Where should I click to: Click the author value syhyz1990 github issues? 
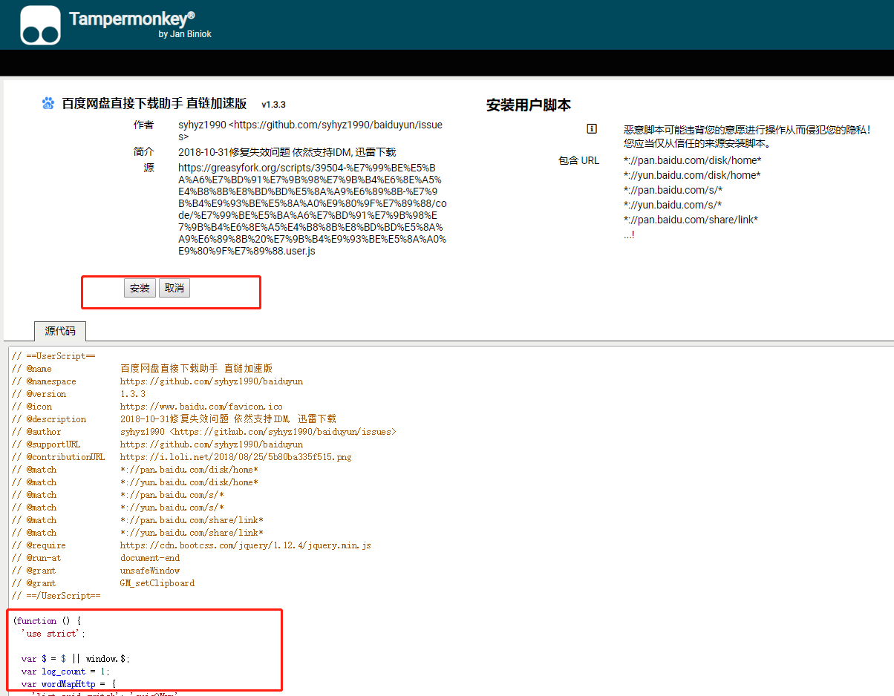coord(310,131)
